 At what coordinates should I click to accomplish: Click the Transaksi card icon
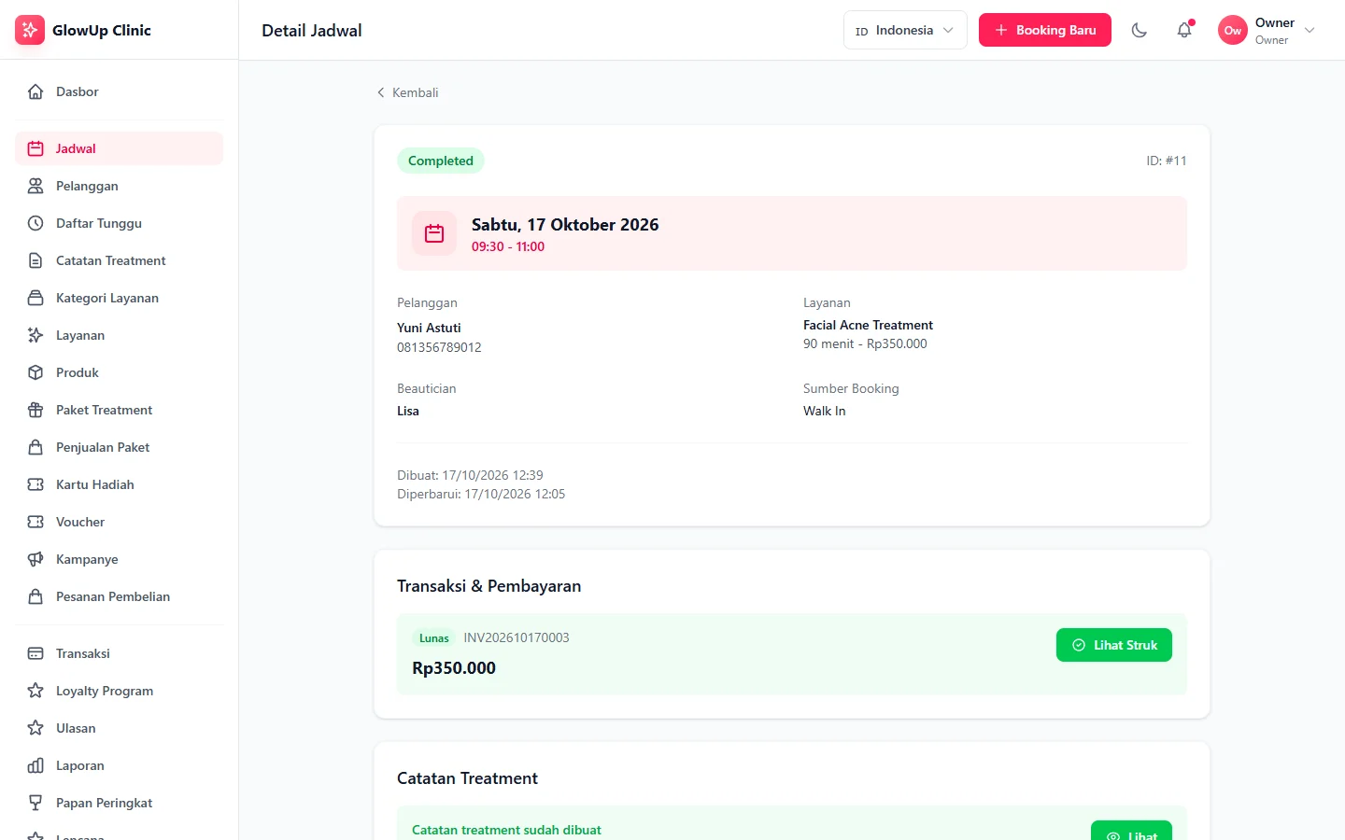pos(35,653)
